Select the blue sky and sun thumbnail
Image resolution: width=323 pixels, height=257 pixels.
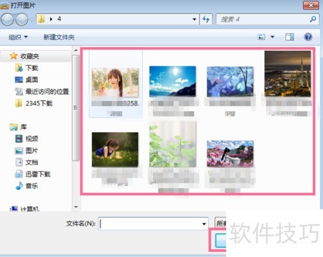[172, 81]
